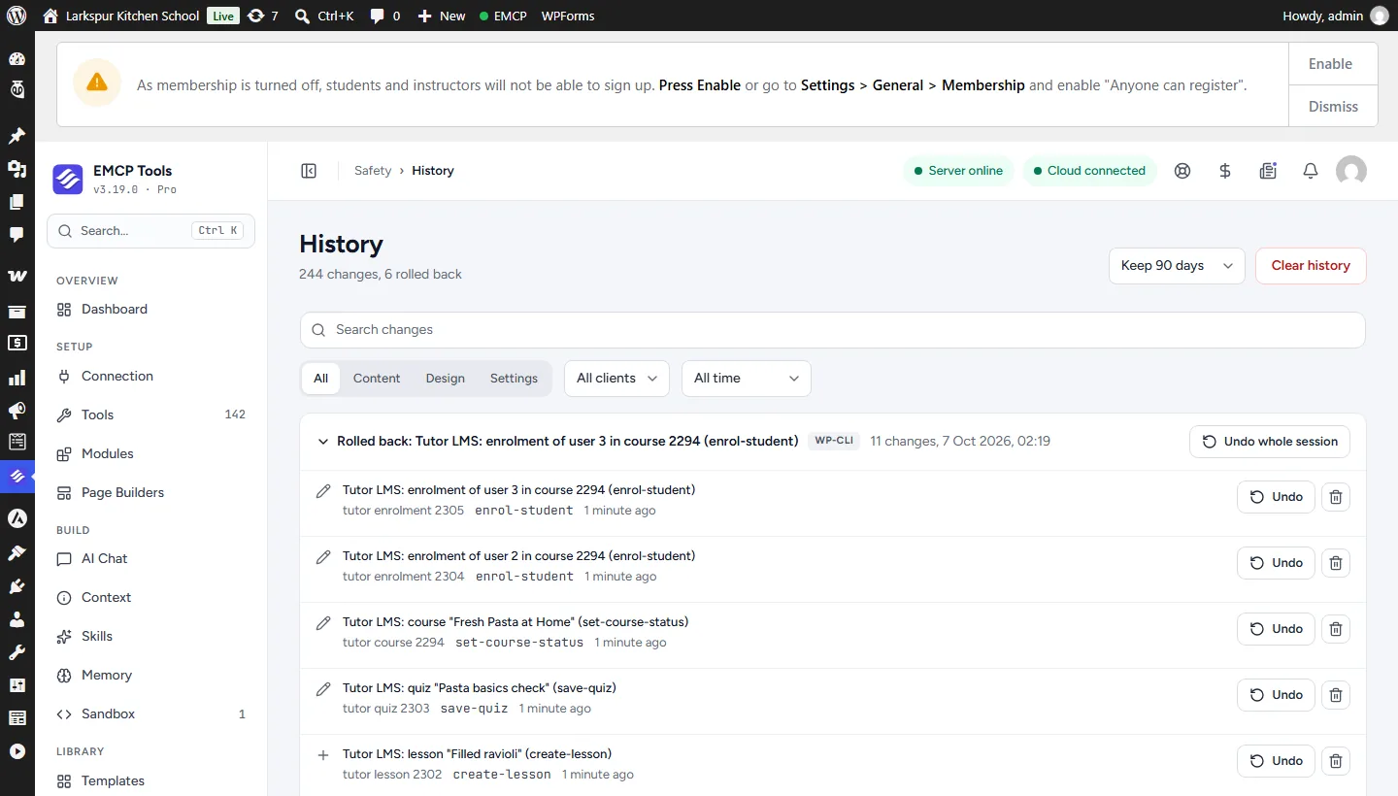
Task: Open WPForms in the admin bar
Action: [568, 16]
